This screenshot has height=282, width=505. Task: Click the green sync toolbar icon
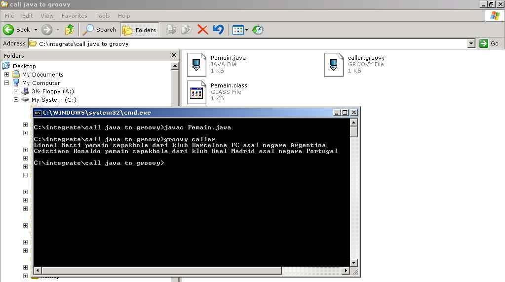click(x=258, y=30)
